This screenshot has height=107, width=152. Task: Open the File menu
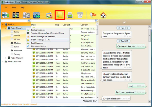[x=6, y=7]
